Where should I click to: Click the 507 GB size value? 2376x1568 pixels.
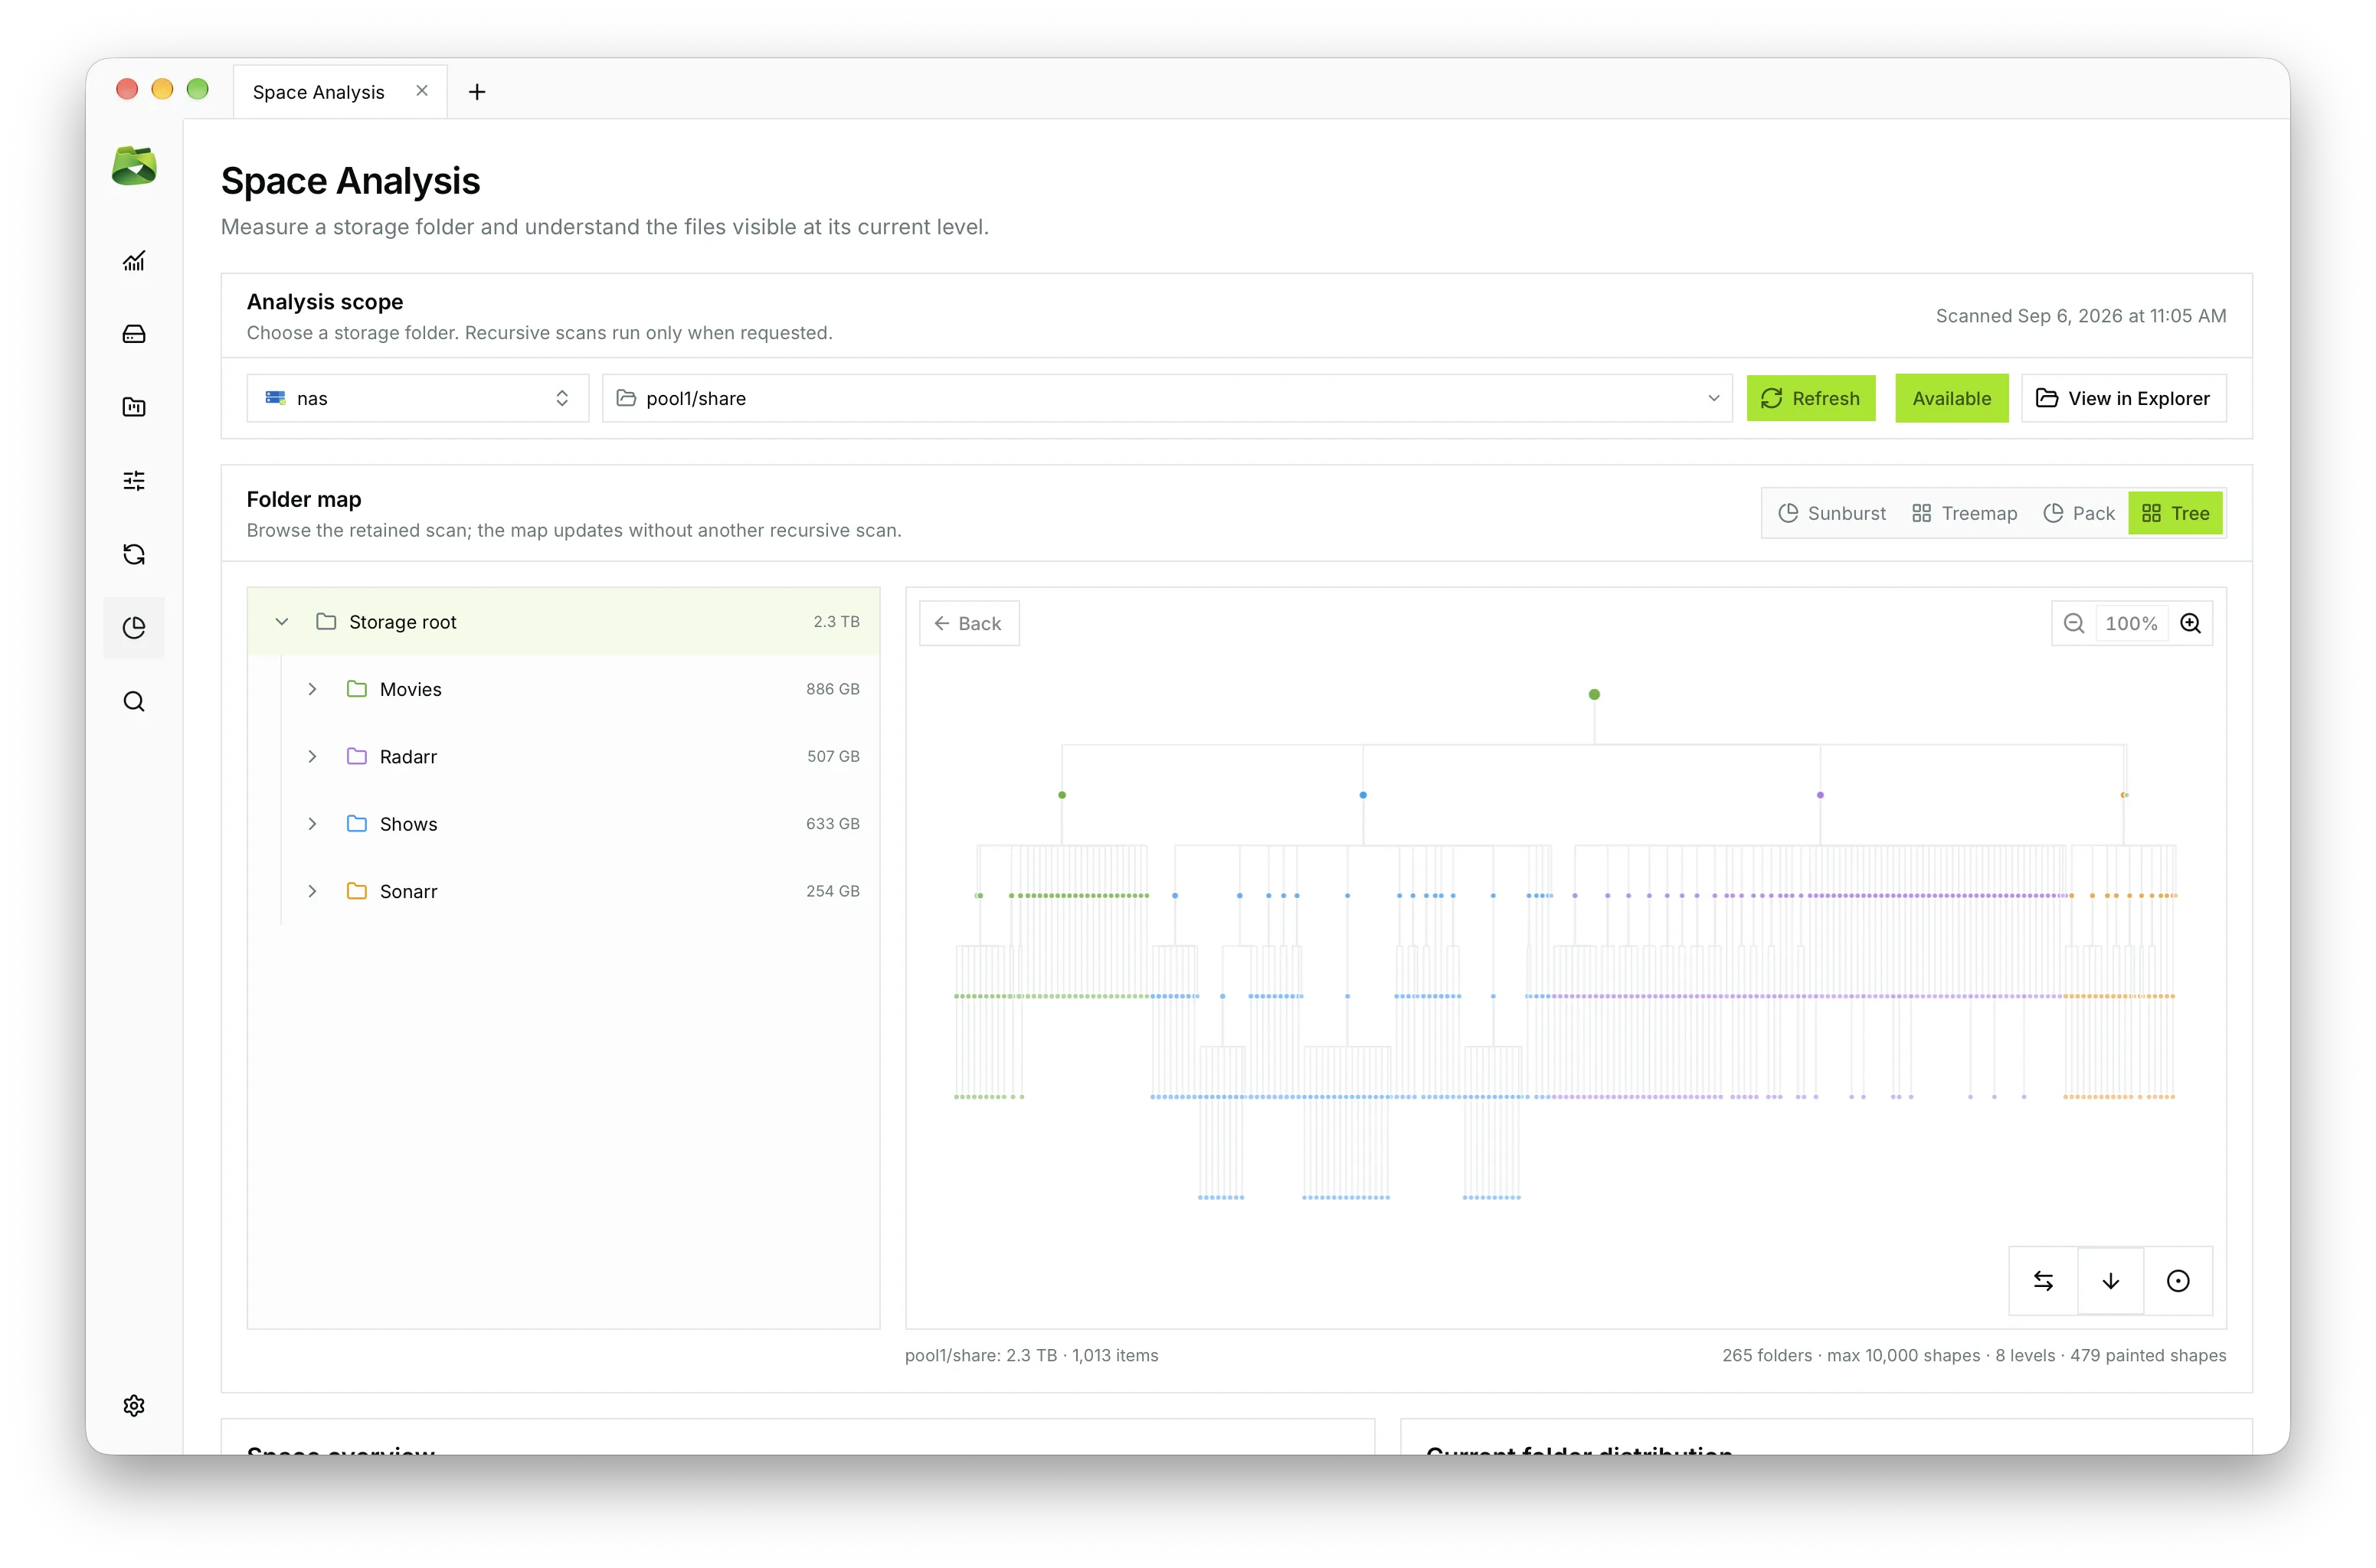(x=833, y=756)
